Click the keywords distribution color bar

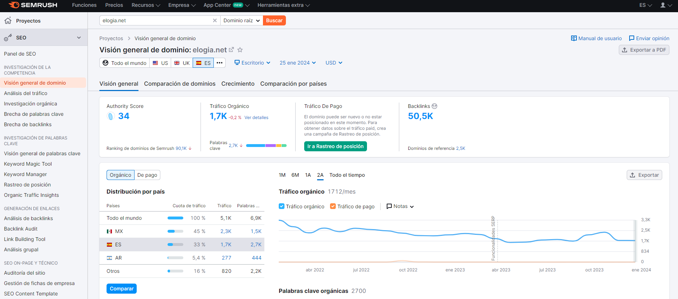(266, 146)
